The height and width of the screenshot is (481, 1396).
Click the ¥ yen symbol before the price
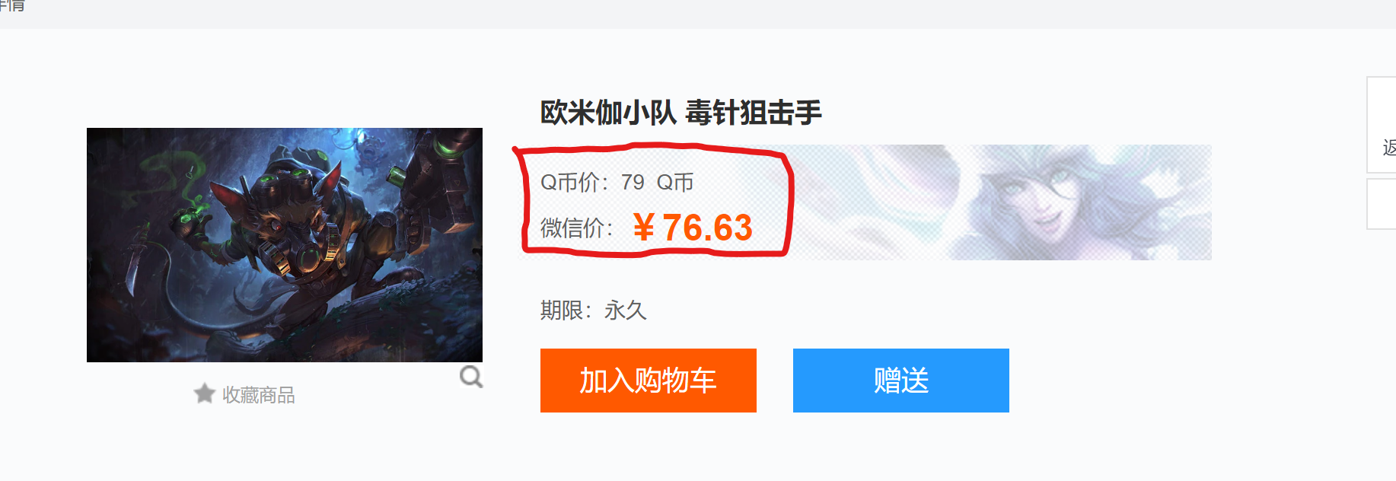[644, 228]
